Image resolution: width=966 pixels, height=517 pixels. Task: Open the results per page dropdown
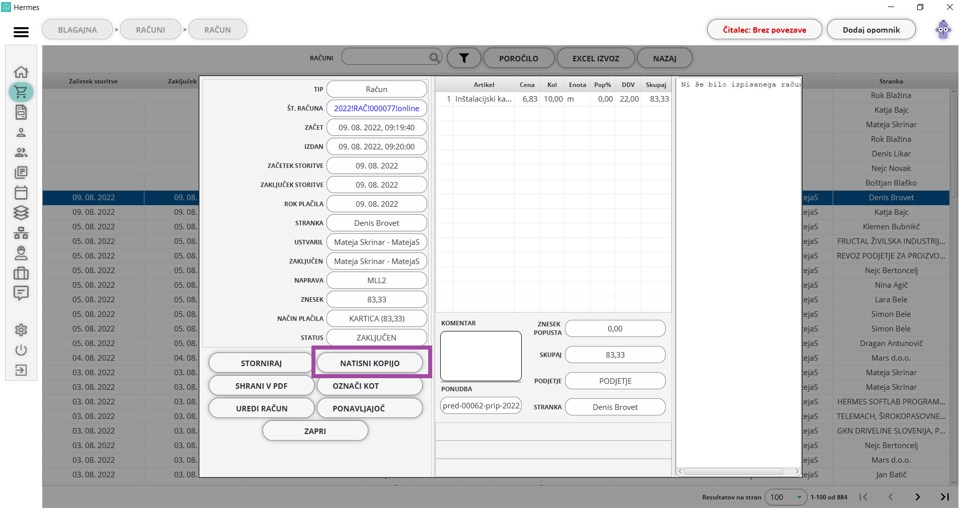tap(786, 497)
